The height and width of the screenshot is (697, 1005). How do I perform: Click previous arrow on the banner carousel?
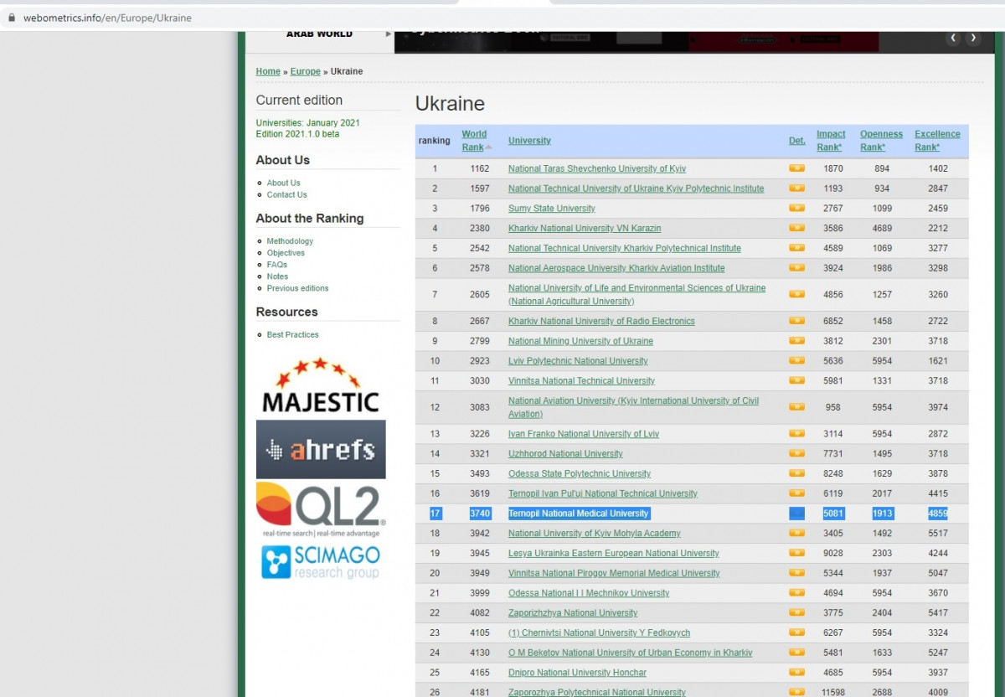tap(953, 38)
